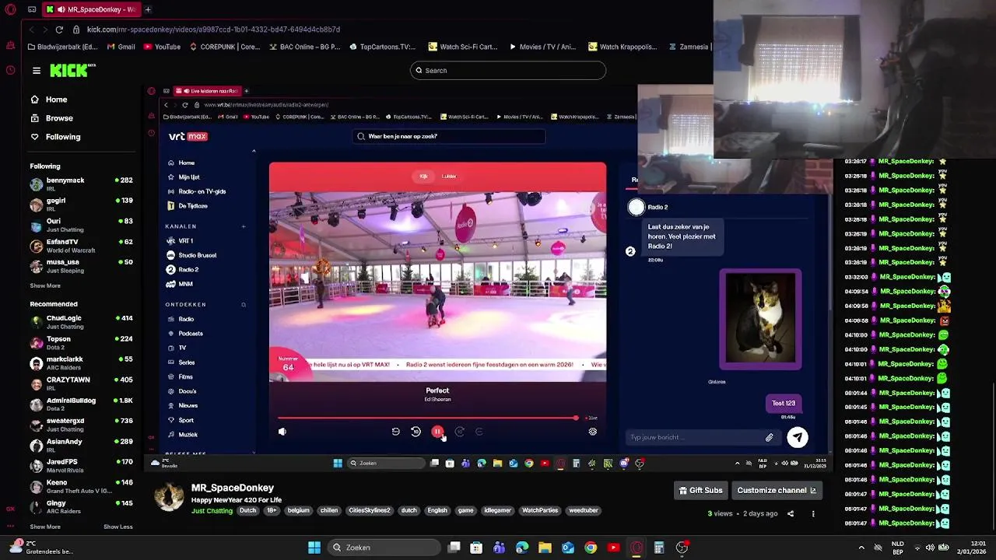Click the CitiesSkylines2 tag
This screenshot has height=560, width=996.
click(x=369, y=511)
